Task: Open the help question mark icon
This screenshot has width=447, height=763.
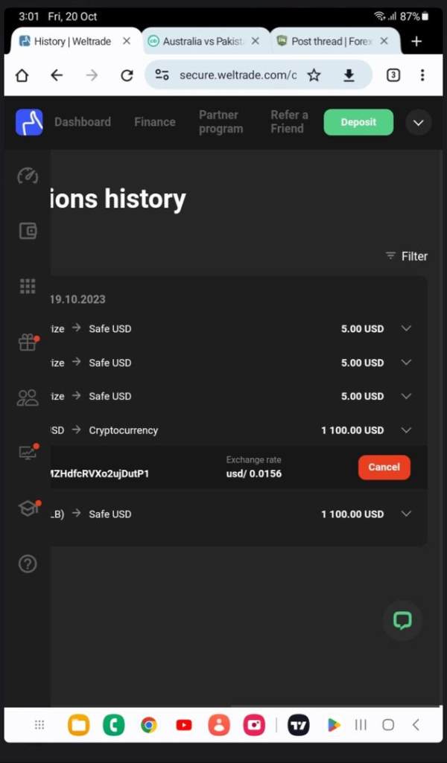Action: coord(28,564)
